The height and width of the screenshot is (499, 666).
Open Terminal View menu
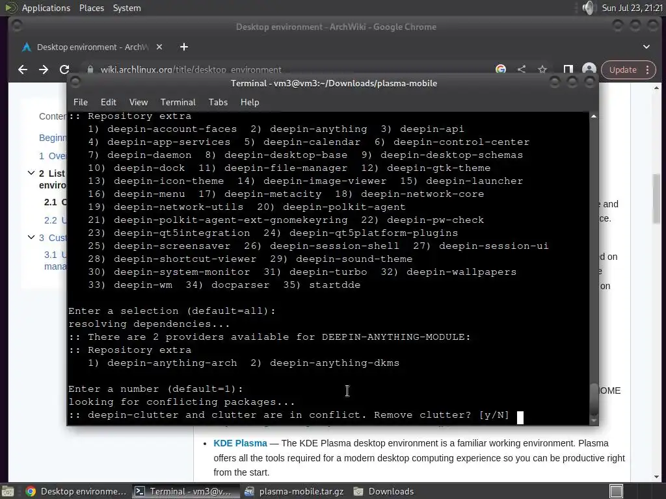tap(139, 102)
